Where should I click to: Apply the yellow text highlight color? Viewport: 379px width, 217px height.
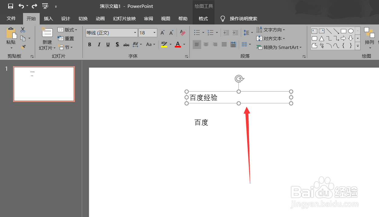164,45
